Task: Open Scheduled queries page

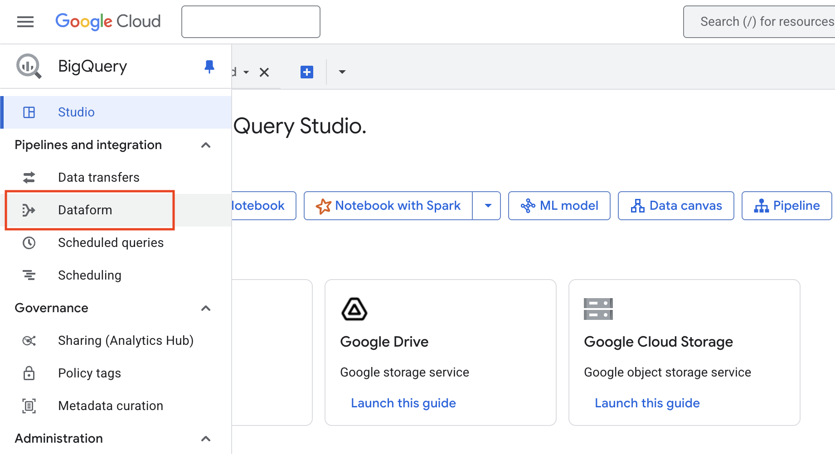Action: pyautogui.click(x=116, y=242)
